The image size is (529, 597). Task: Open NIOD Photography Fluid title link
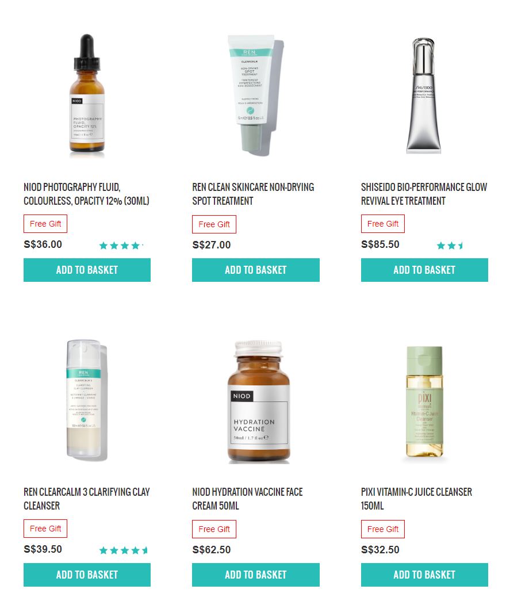pos(86,194)
